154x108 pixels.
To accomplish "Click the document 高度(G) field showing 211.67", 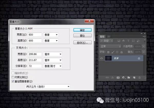I will pyautogui.click(x=35, y=60).
